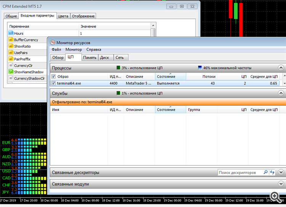Click the GBP currency label on chart

[x=6, y=150]
